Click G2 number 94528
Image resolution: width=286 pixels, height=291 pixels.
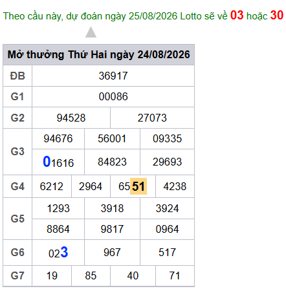(71, 118)
